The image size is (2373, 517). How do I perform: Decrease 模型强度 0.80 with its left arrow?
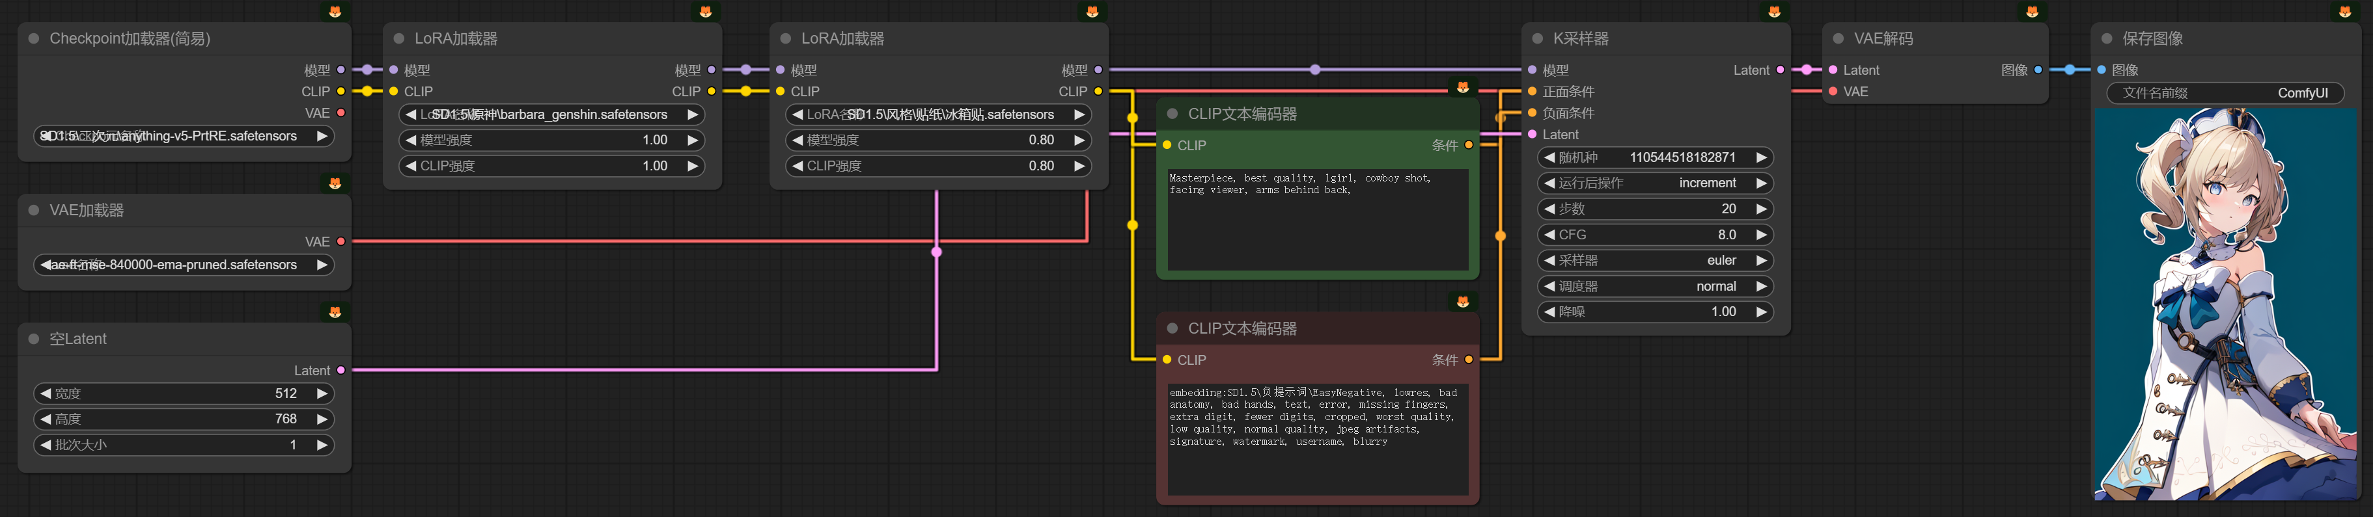click(x=798, y=140)
